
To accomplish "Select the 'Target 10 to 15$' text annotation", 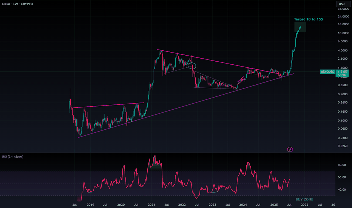I will 308,19.
